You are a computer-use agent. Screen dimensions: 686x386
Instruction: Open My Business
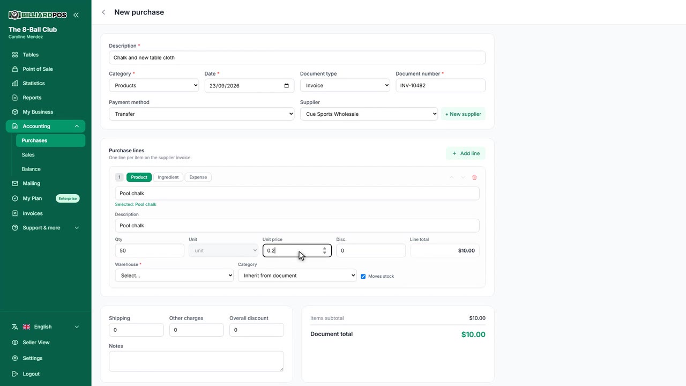pos(46,112)
